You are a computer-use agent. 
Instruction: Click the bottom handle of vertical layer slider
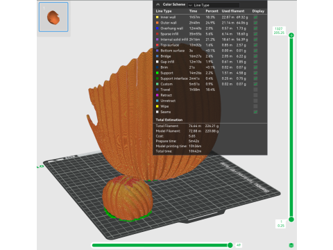coord(291,219)
